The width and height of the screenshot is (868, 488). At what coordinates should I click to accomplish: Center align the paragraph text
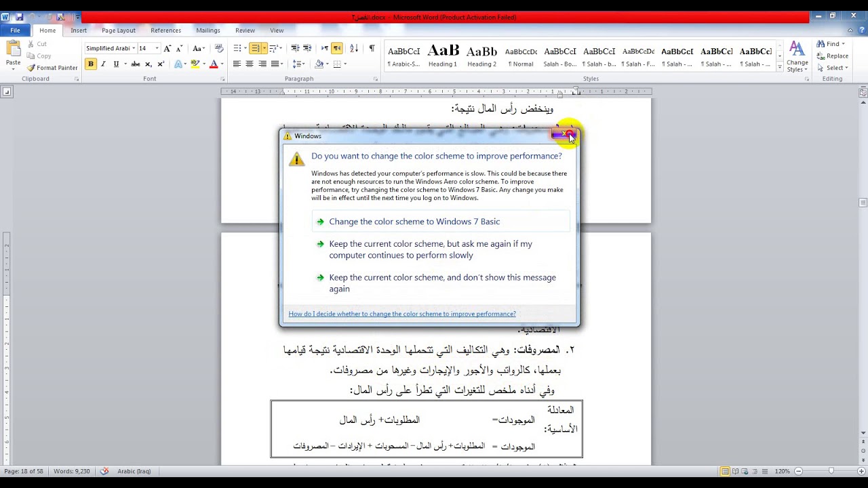250,64
